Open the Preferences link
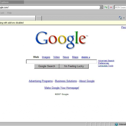Viewport: 126px width, 126px height. [x=104, y=63]
